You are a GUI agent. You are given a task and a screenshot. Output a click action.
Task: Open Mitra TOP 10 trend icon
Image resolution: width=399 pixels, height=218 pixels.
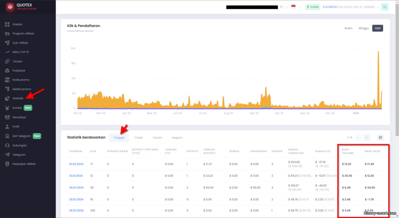pyautogui.click(x=7, y=52)
